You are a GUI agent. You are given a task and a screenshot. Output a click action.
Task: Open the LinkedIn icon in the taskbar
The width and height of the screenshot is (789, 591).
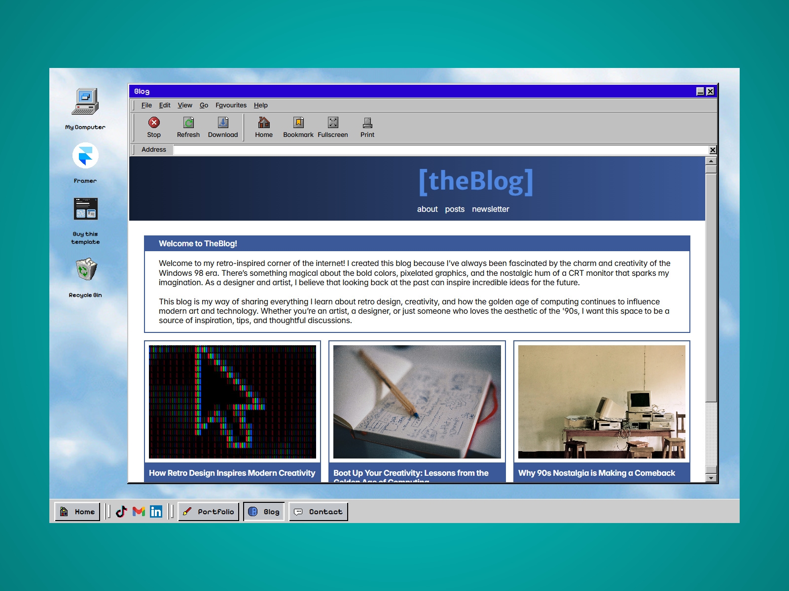156,512
